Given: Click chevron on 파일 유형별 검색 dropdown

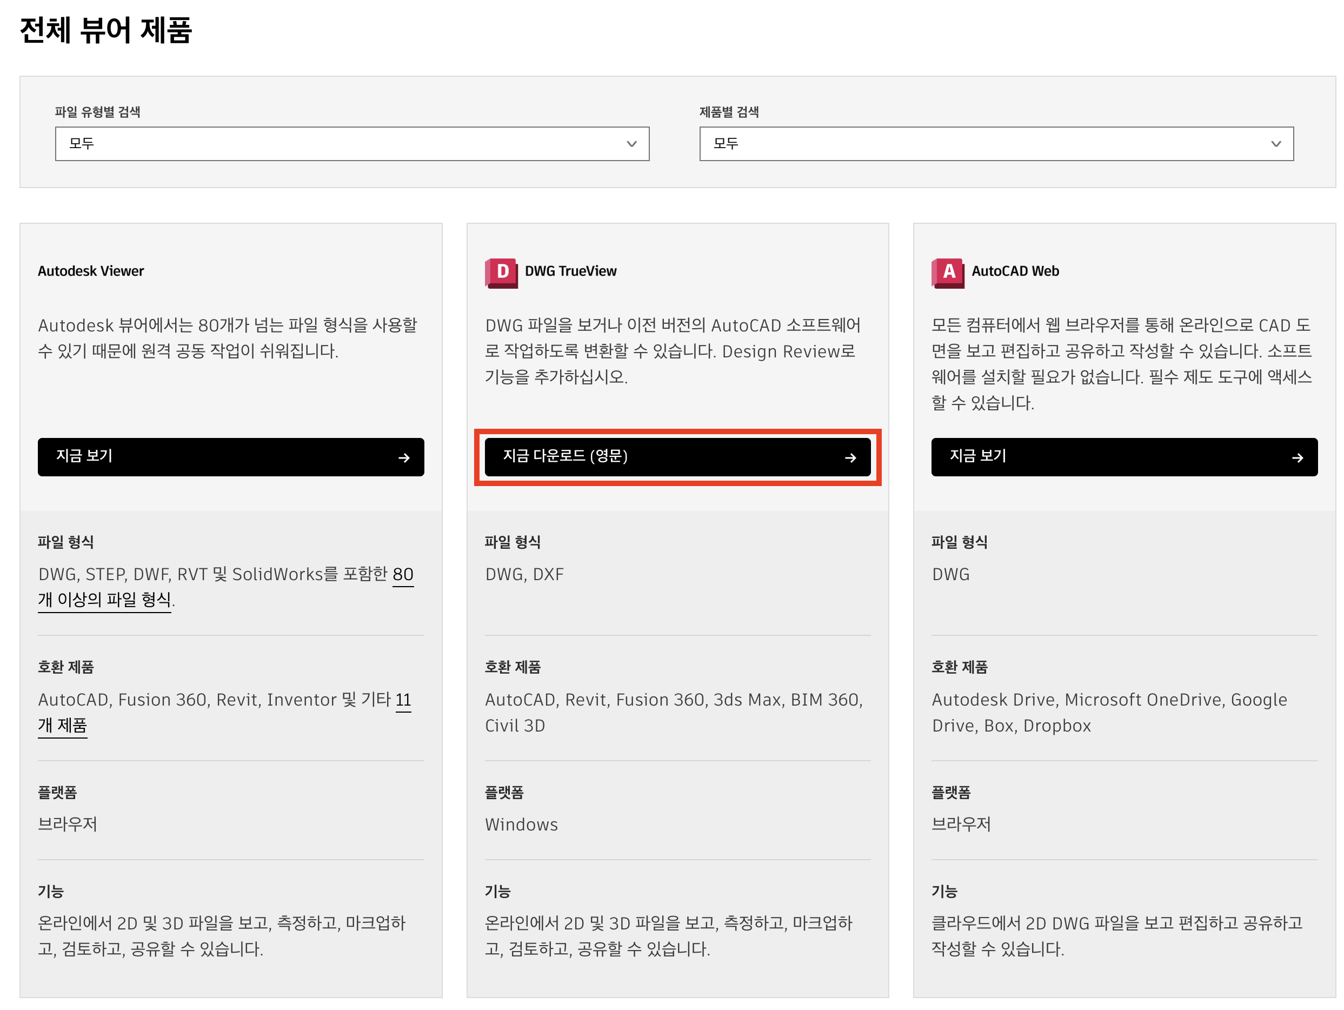Looking at the screenshot, I should (631, 144).
